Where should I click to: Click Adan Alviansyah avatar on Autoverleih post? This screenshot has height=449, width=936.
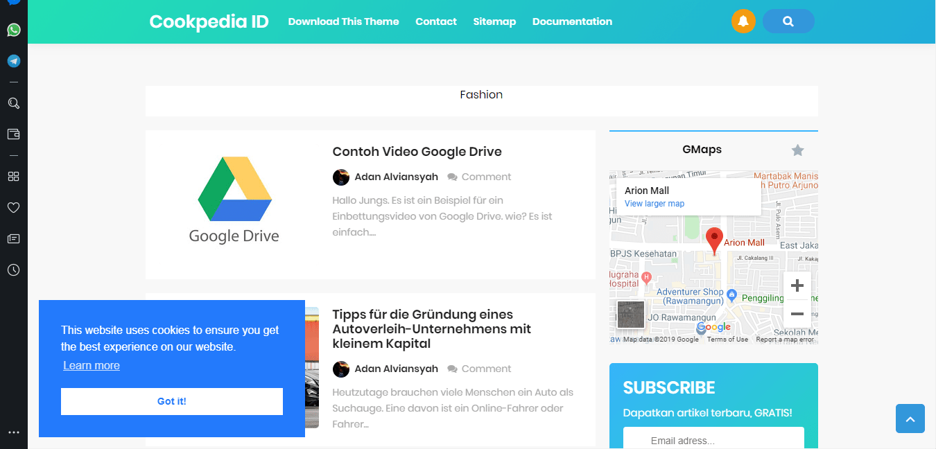(341, 369)
